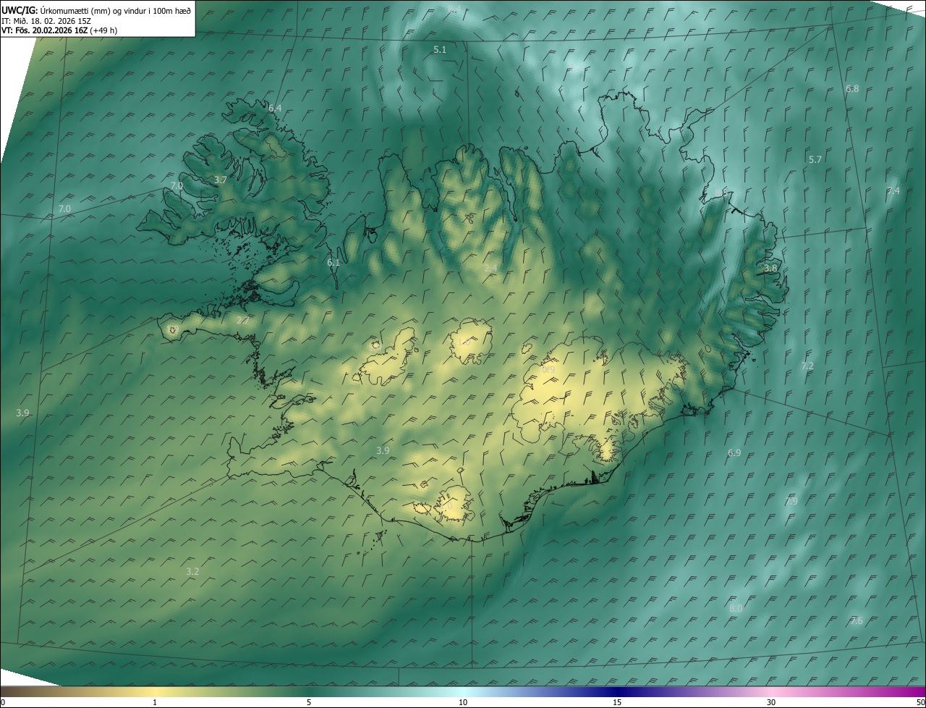Select the 7.9 value label
This screenshot has height=708, width=926.
[x=791, y=501]
